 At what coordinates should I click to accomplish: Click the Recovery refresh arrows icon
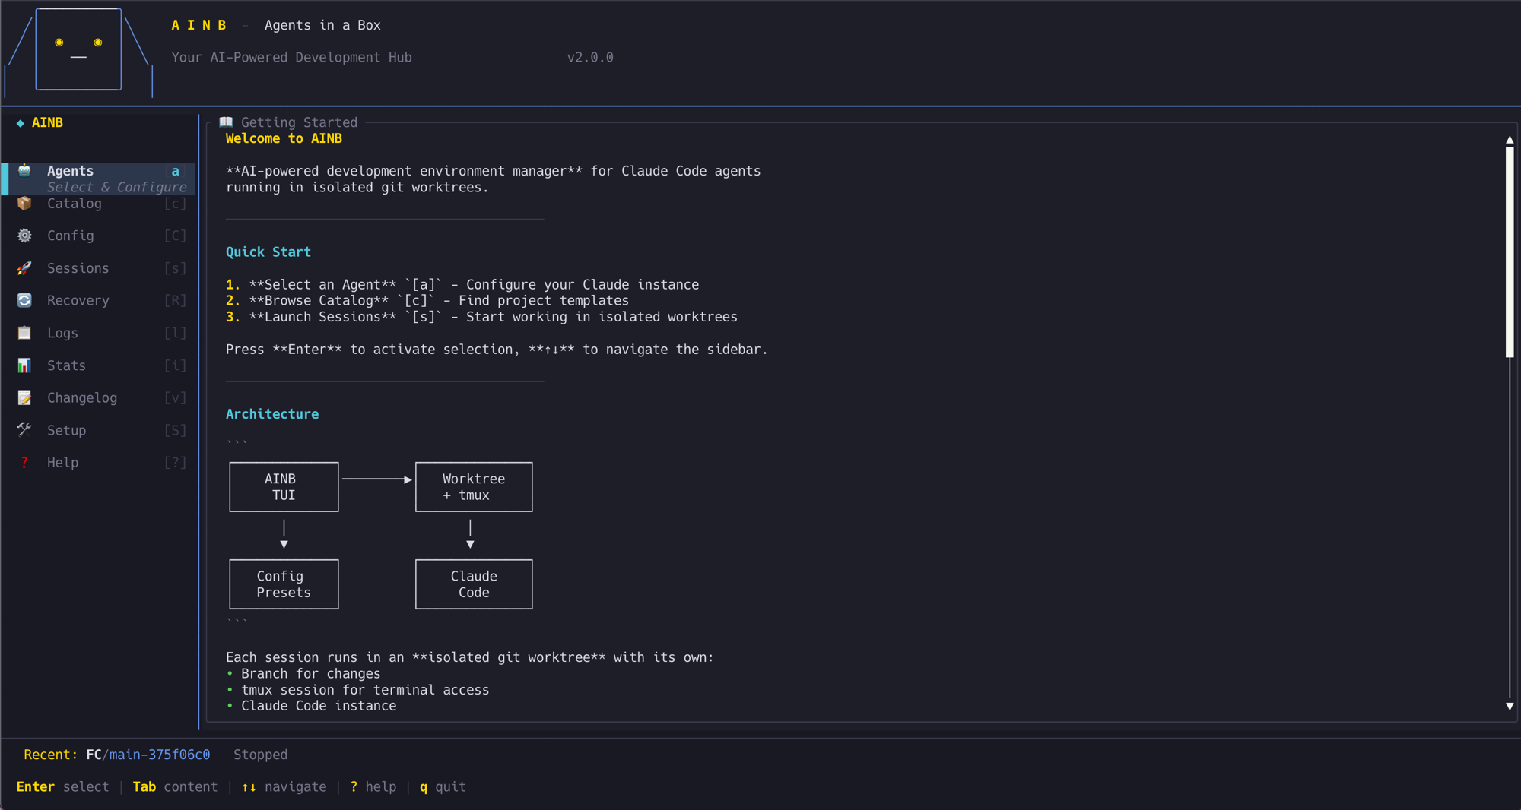[x=24, y=301]
